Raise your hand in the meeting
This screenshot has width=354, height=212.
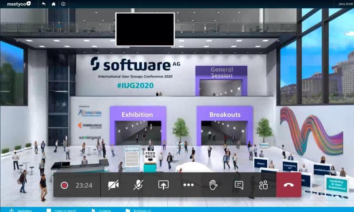click(213, 185)
